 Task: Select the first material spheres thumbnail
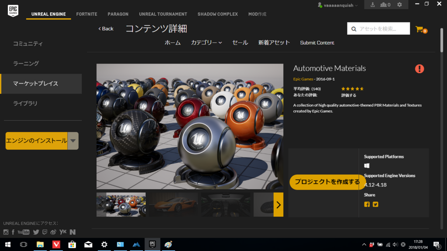[x=121, y=205]
